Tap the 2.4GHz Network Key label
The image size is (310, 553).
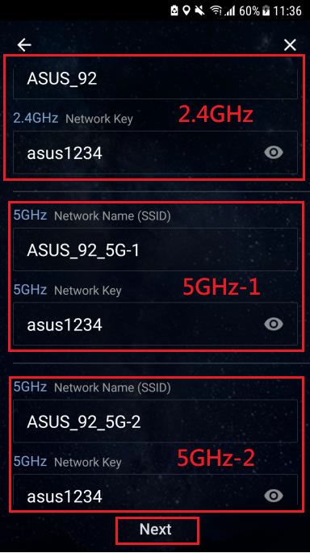click(x=73, y=119)
